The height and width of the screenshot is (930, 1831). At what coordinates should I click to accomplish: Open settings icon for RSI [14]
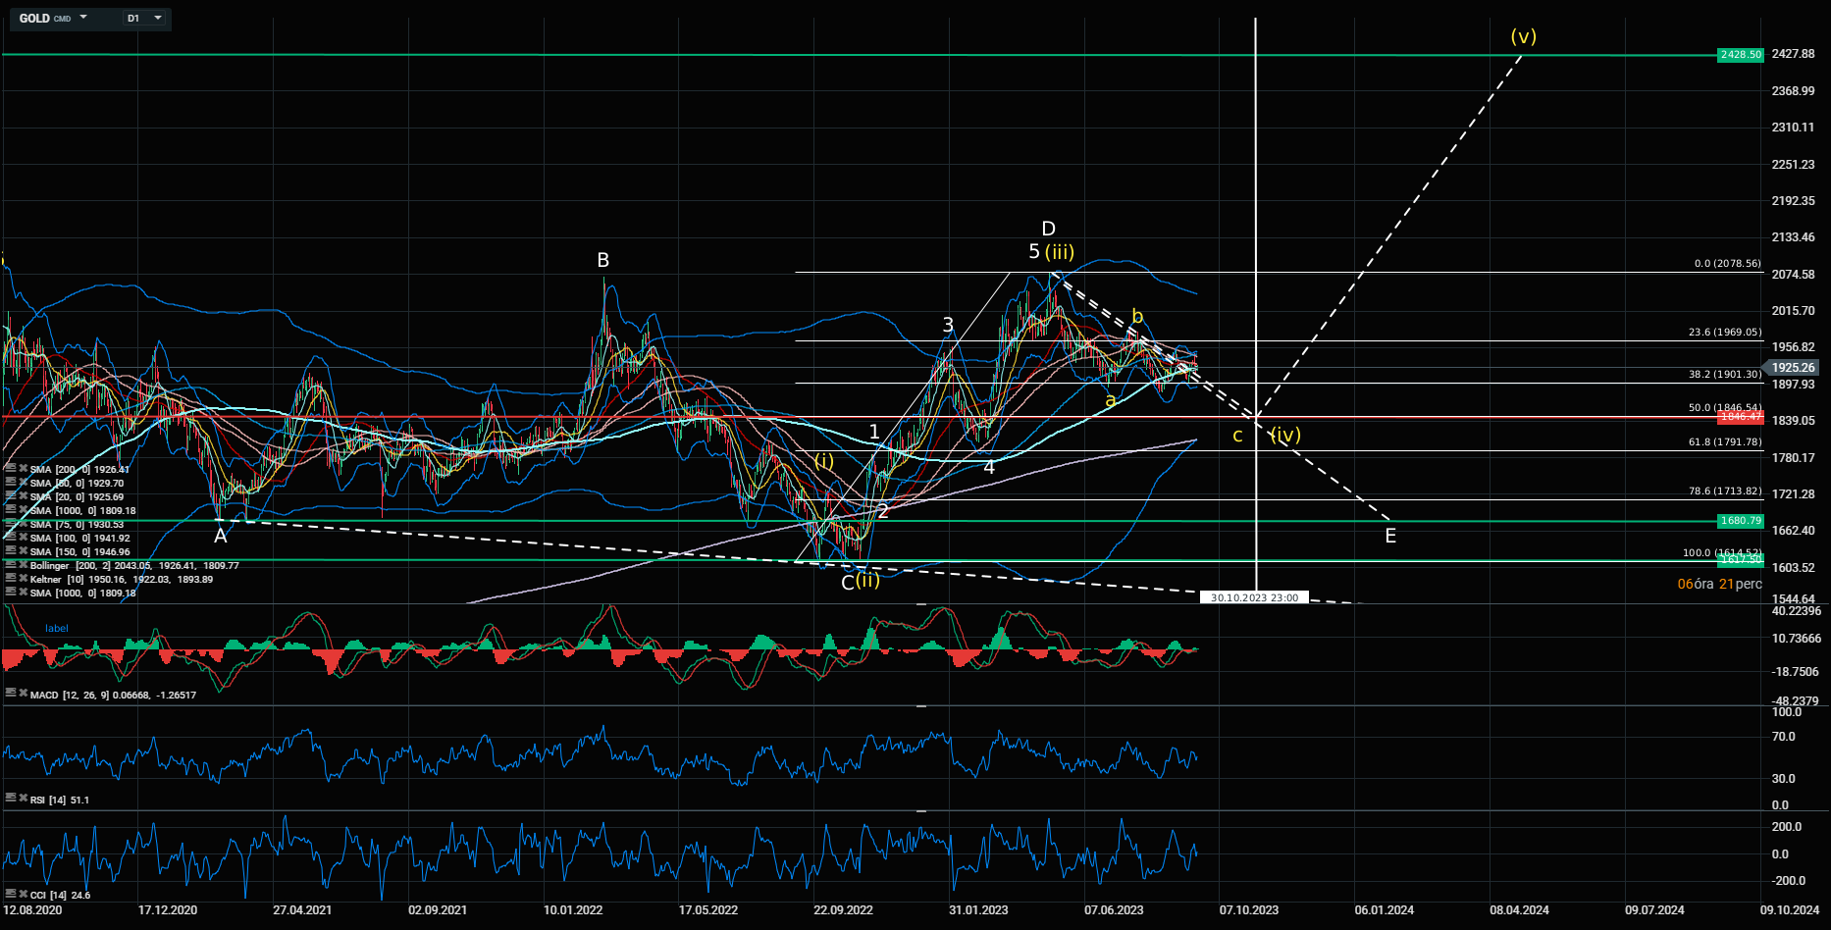tap(10, 800)
